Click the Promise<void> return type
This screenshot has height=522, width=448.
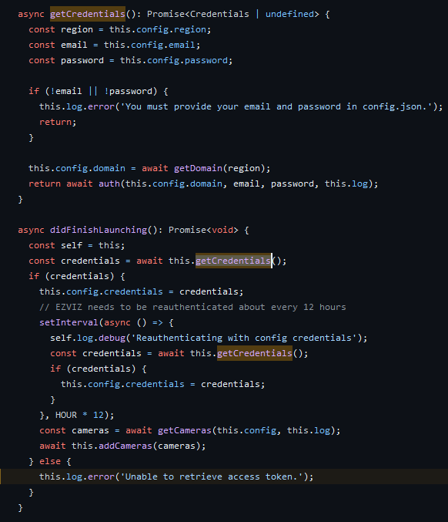click(203, 230)
